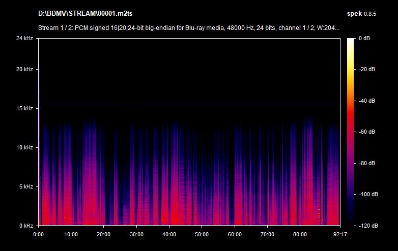Select the 20 kHz frequency axis label

pyautogui.click(x=24, y=69)
